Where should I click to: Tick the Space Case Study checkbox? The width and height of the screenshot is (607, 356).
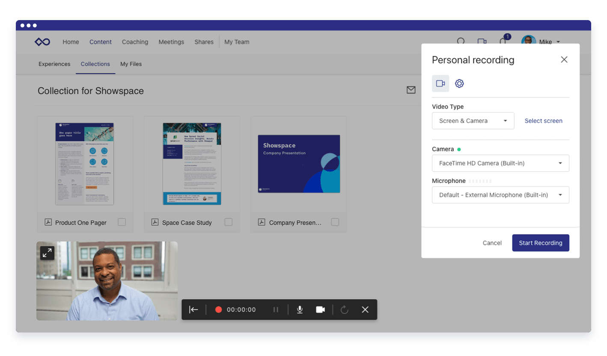point(229,222)
